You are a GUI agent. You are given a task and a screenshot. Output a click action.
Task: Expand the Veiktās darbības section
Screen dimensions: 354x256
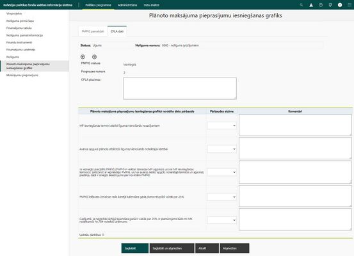tap(92, 235)
